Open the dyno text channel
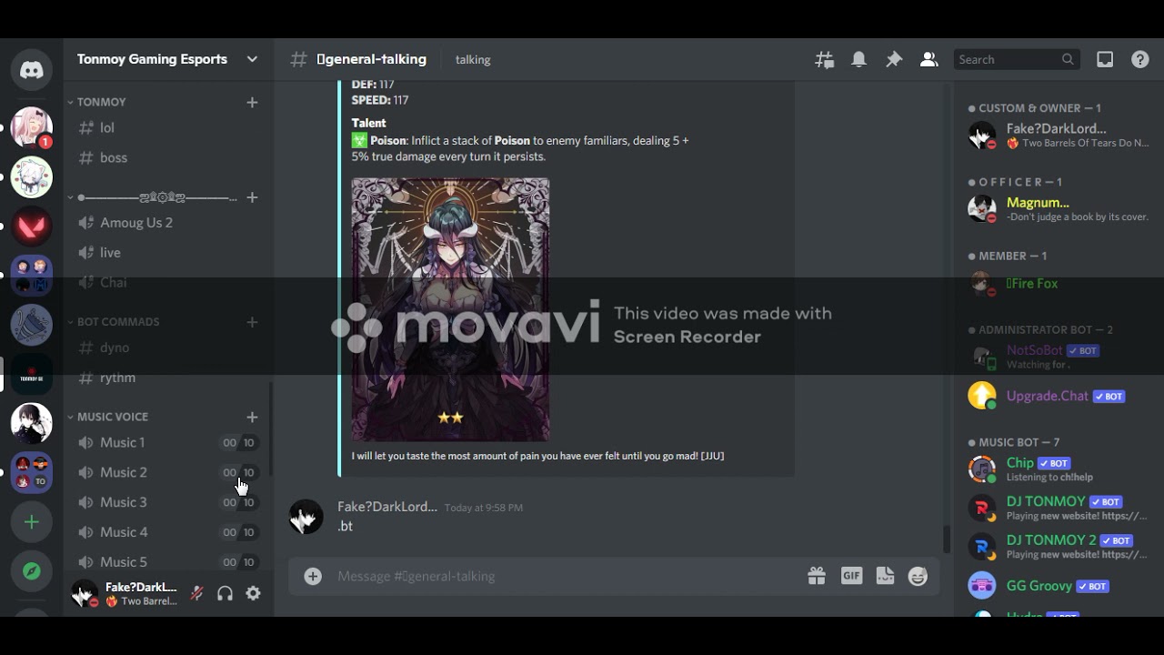The width and height of the screenshot is (1164, 655). [168, 348]
